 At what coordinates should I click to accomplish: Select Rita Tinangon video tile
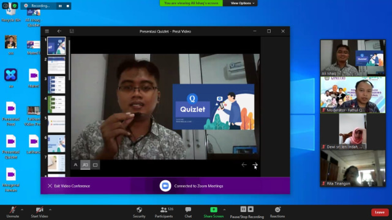[x=353, y=169]
